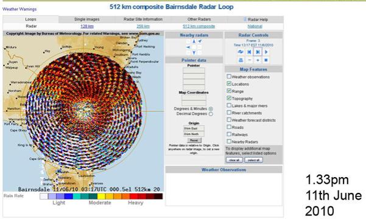Stop the radar loop playback
Image resolution: width=366 pixels, height=219 pixels.
pyautogui.click(x=266, y=60)
